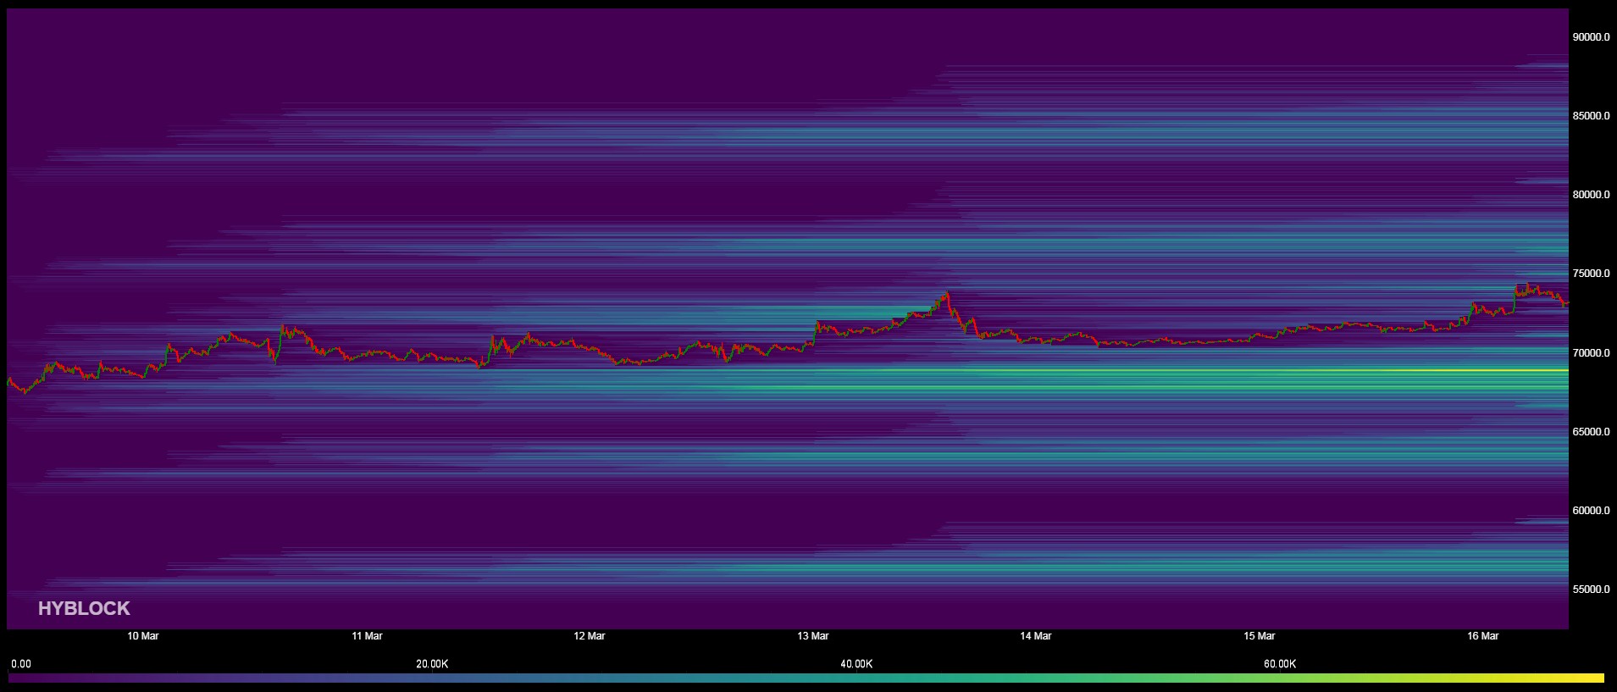Select the 11 Mar time axis label

(x=367, y=636)
